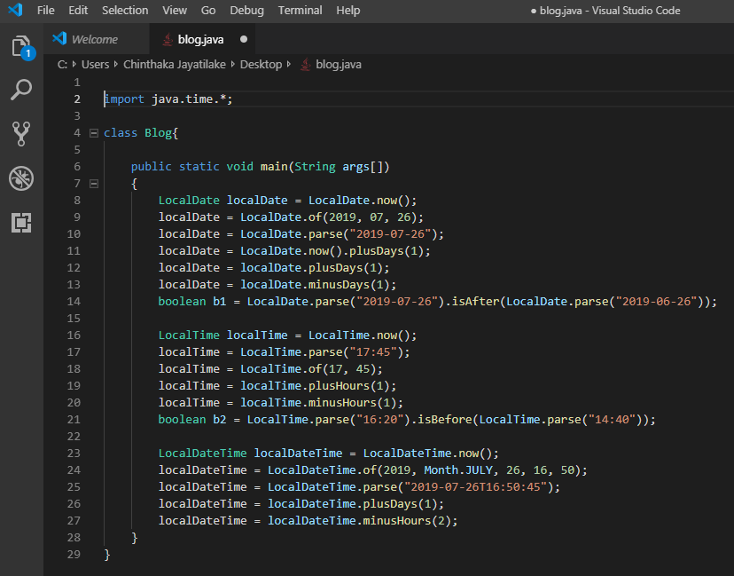
Task: Open the Extensions view
Action: point(21,223)
